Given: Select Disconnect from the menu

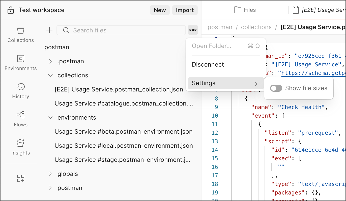Looking at the screenshot, I should (x=208, y=65).
